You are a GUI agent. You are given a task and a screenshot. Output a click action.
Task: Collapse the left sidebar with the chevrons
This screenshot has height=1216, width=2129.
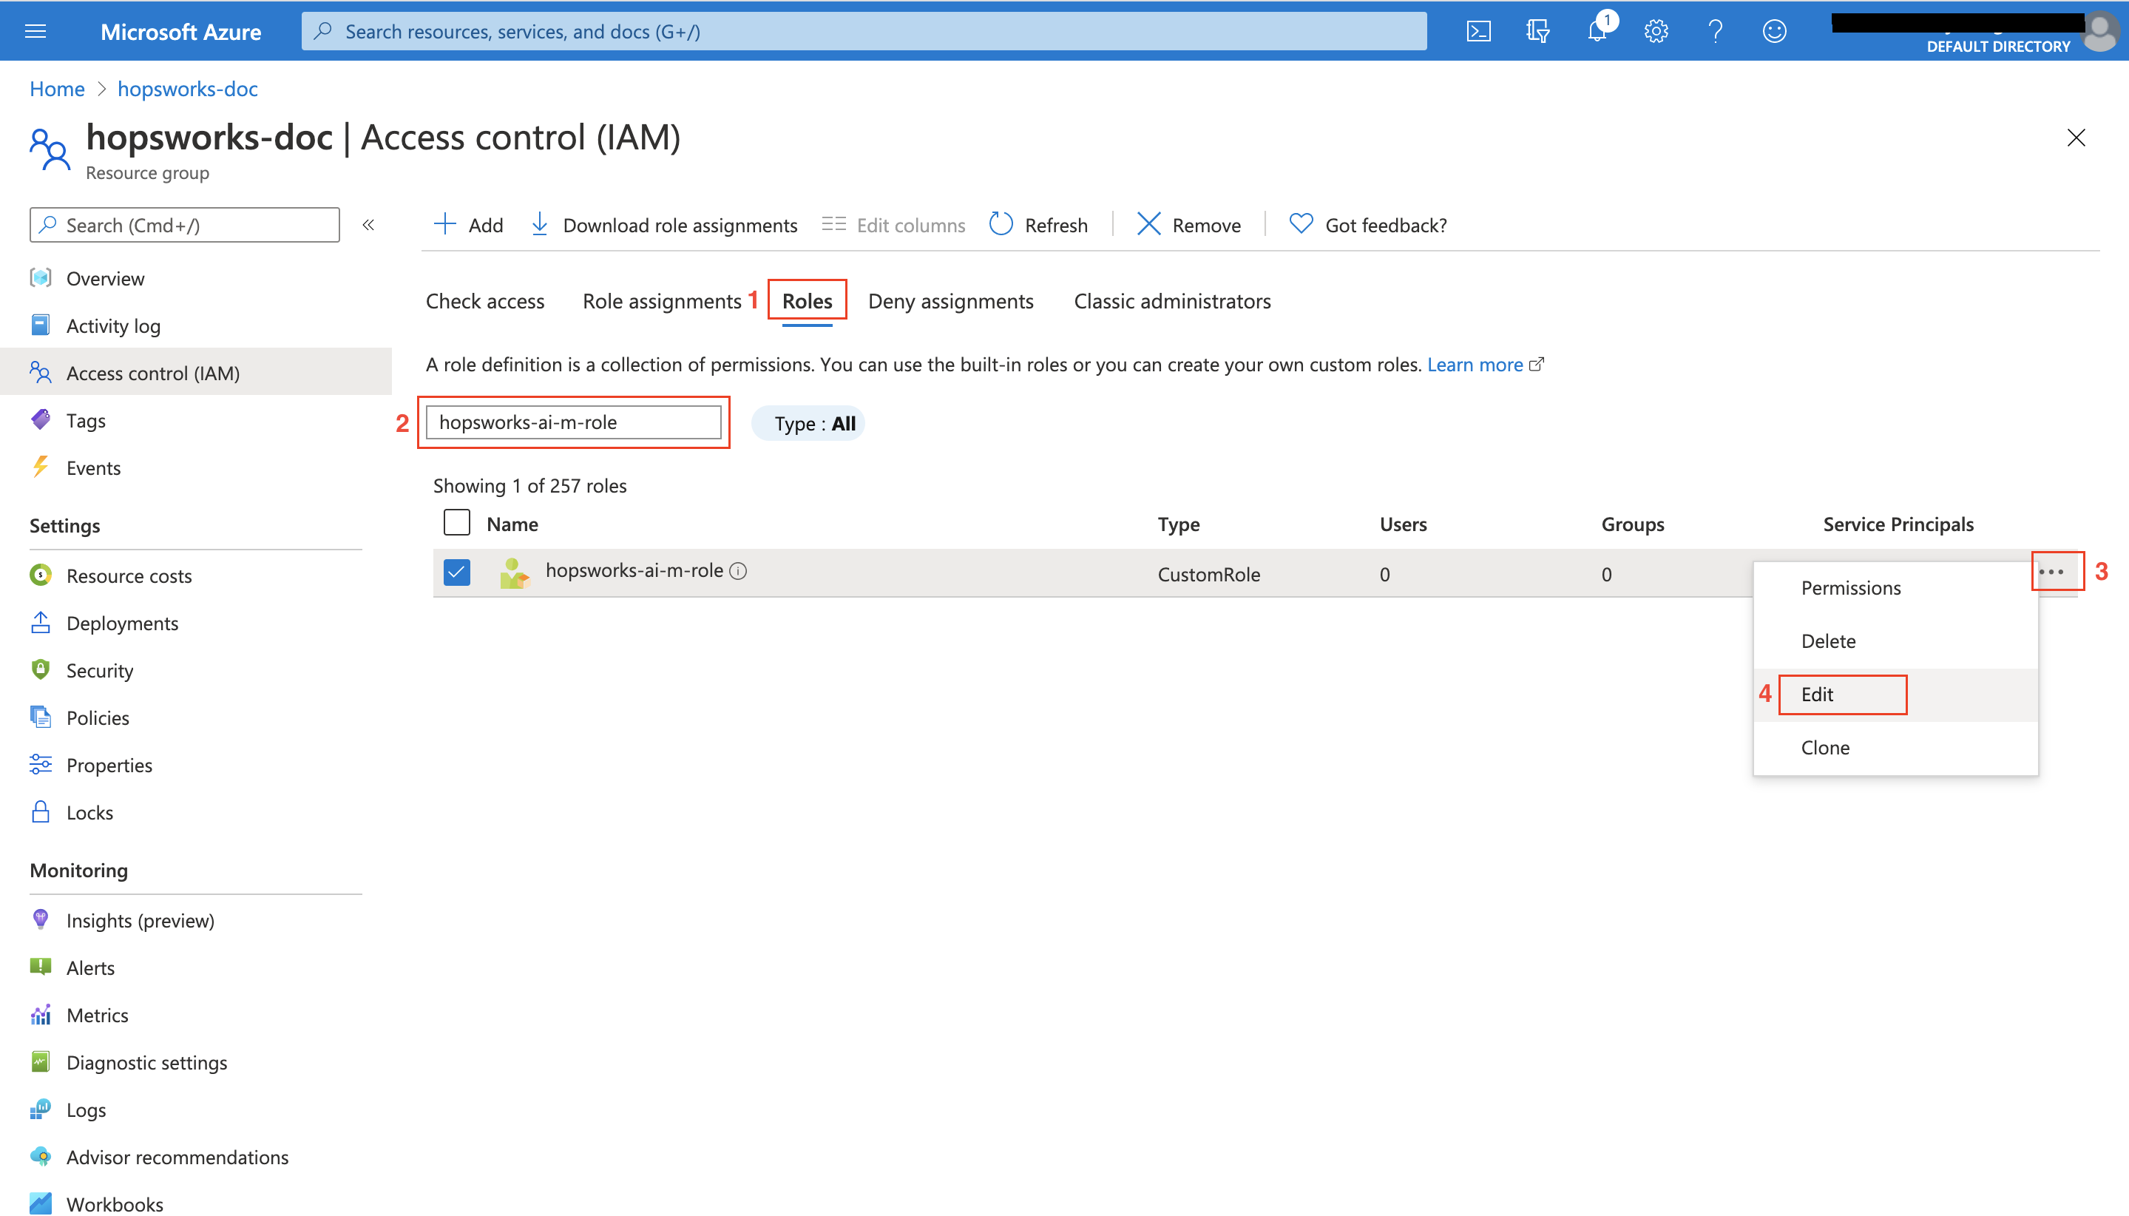[x=368, y=225]
